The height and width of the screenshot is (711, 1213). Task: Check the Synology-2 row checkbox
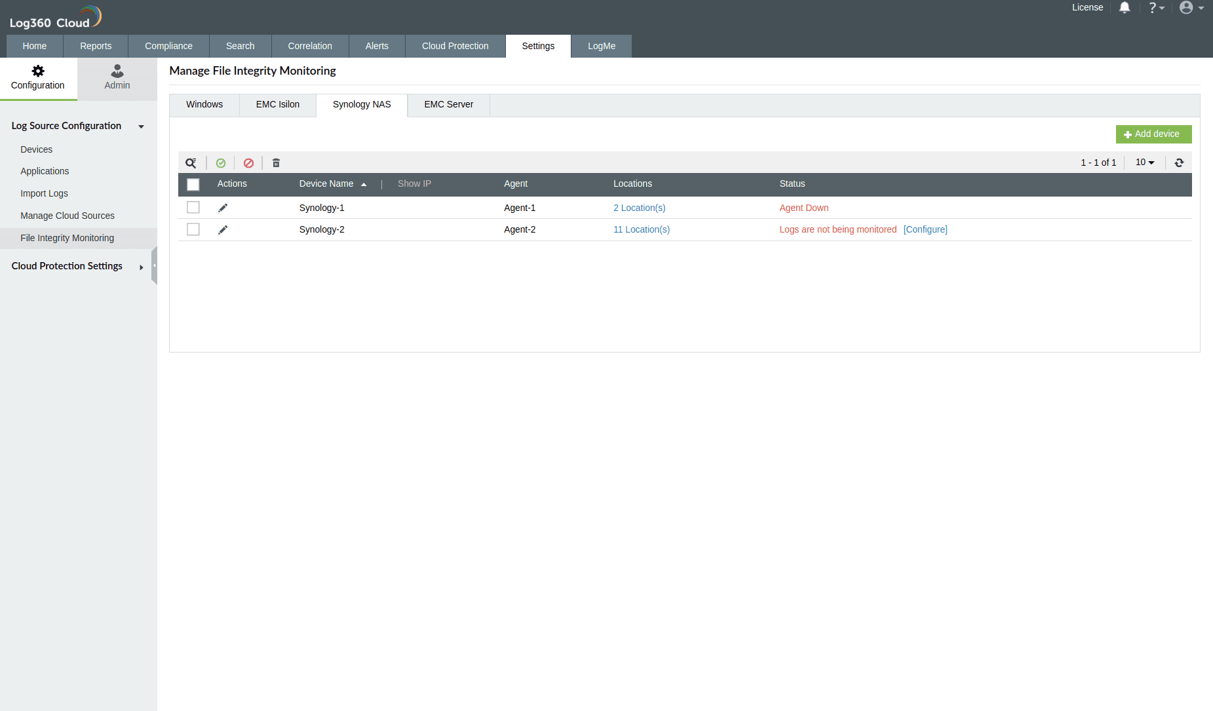[x=193, y=229]
